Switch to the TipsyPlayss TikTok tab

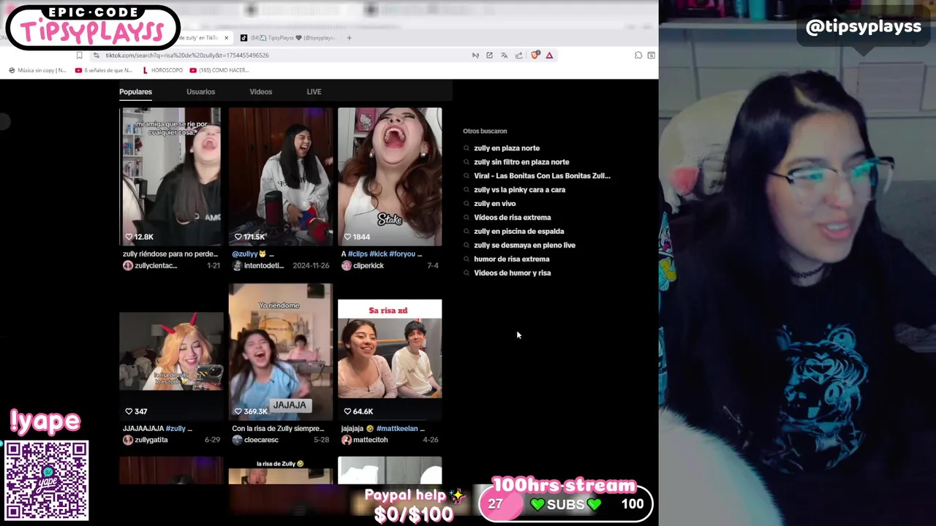tap(288, 37)
